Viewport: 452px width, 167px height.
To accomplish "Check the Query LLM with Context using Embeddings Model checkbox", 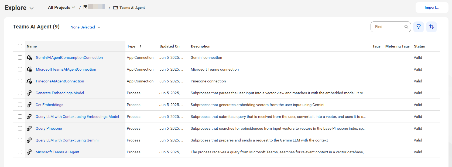I will pos(20,117).
